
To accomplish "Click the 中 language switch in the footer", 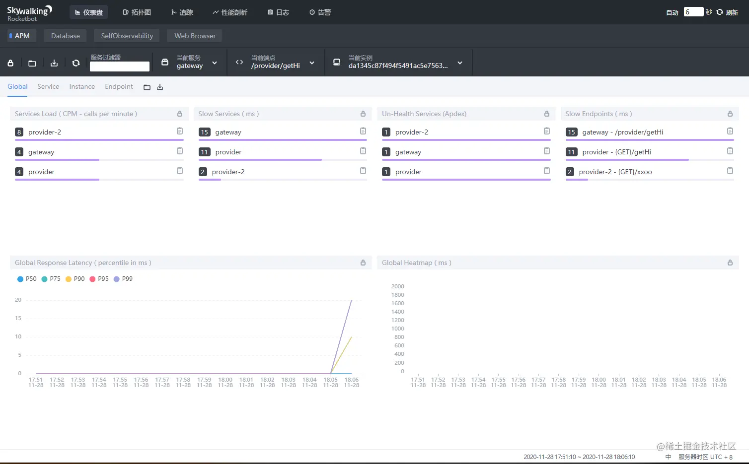I will 668,457.
